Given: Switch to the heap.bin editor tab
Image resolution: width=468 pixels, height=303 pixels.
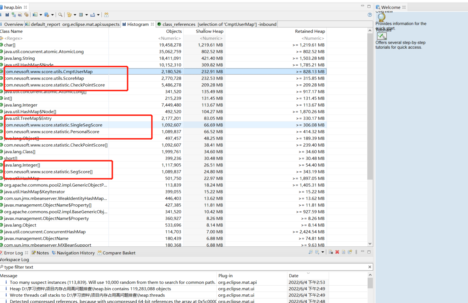Looking at the screenshot, I should (x=13, y=7).
